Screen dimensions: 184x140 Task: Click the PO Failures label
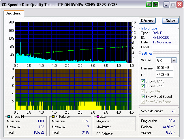pyautogui.click(x=104, y=134)
